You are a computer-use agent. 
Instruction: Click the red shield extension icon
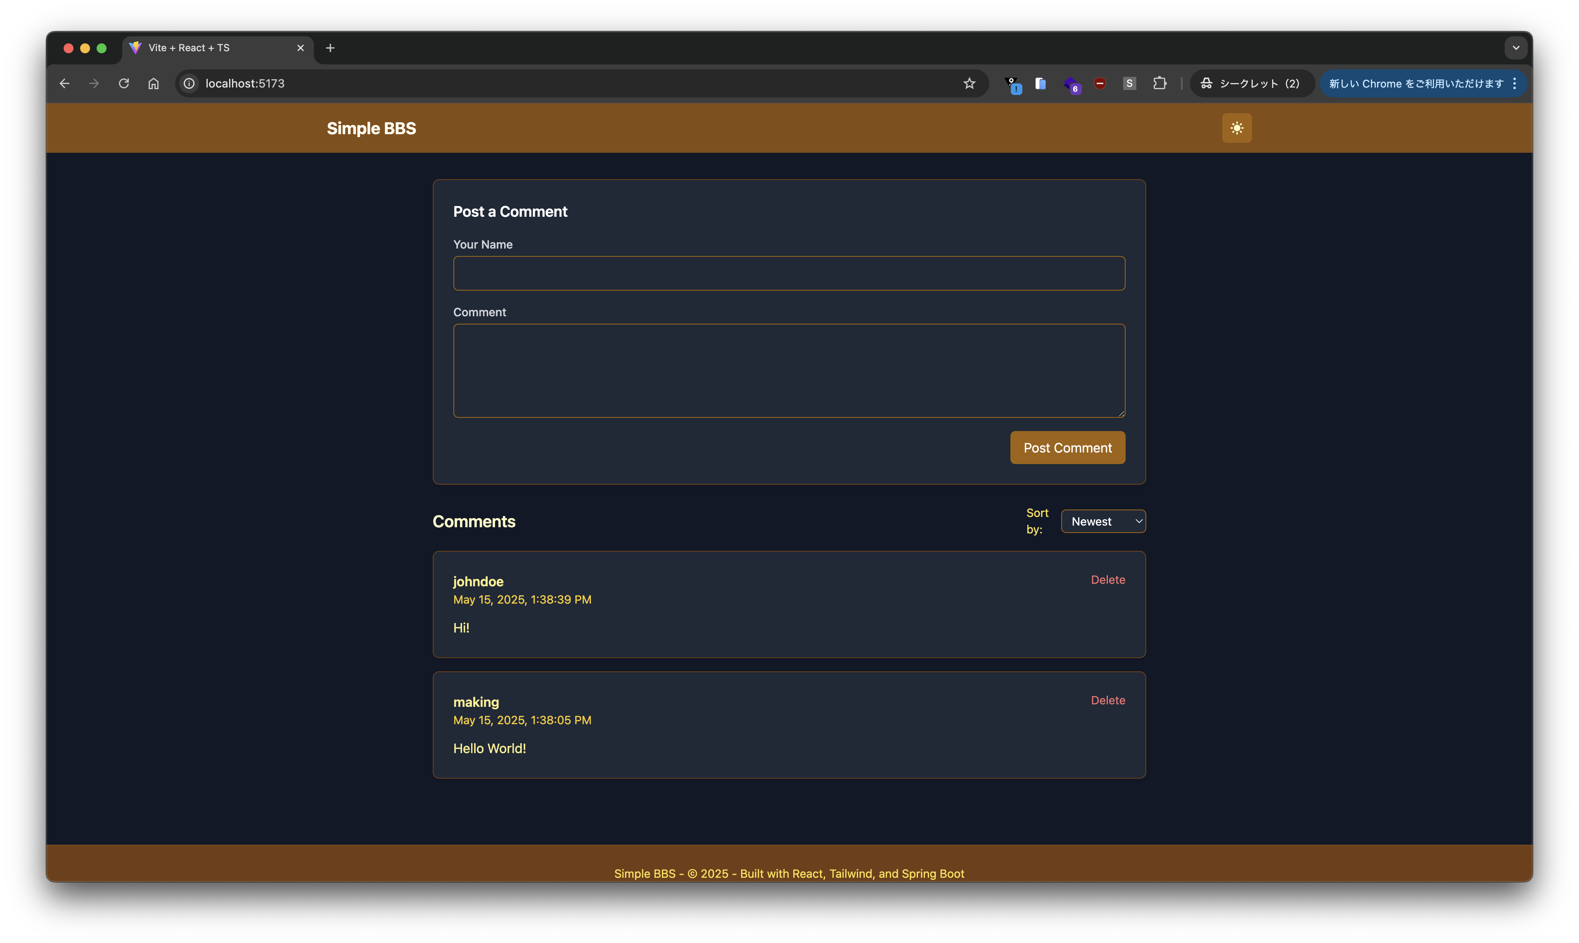point(1099,83)
